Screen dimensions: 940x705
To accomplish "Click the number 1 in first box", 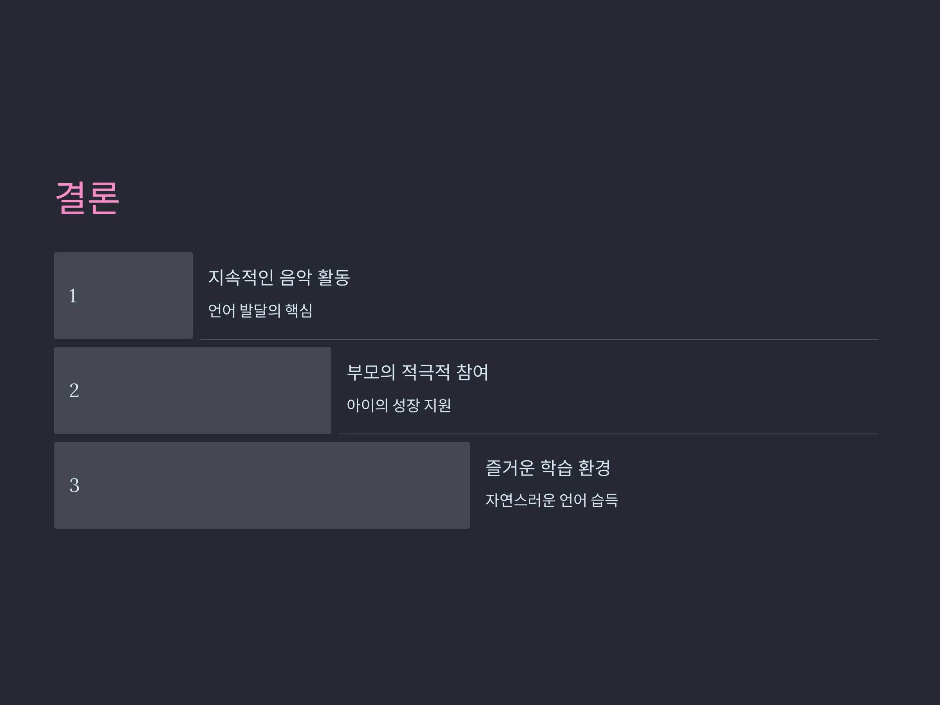I will point(73,296).
